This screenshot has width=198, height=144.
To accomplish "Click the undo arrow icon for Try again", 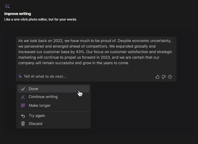I will (23, 116).
